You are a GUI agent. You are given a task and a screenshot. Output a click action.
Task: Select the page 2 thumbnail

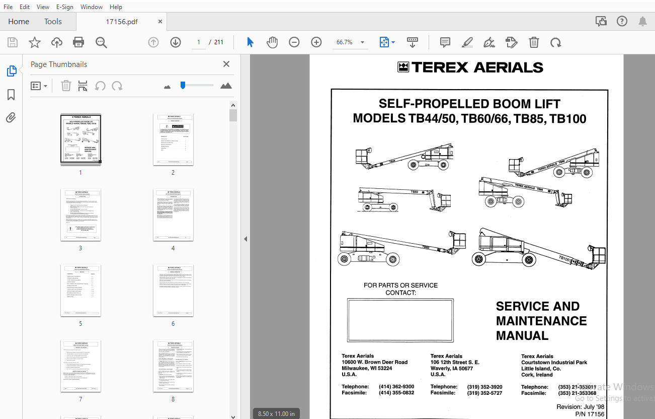[x=173, y=139]
